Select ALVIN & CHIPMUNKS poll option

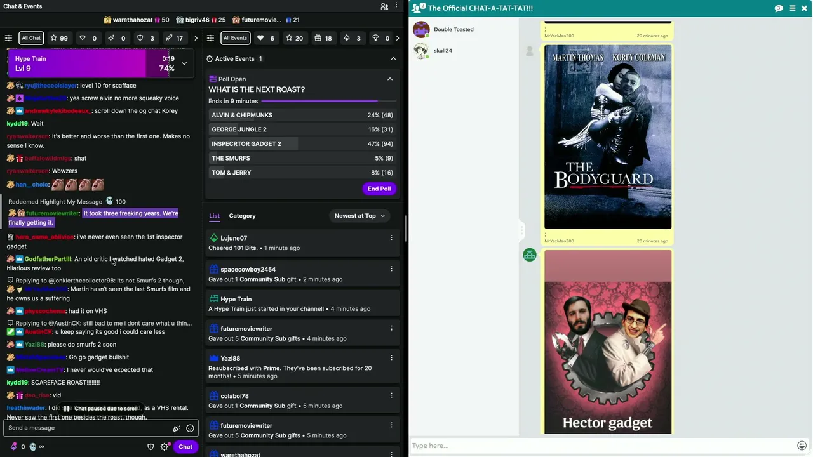click(302, 115)
